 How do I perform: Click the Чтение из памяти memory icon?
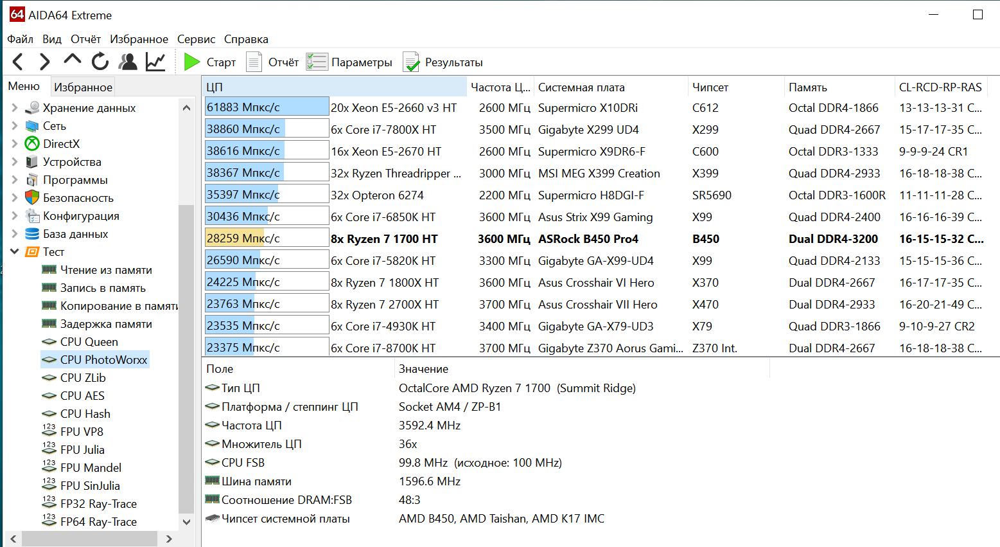click(49, 270)
